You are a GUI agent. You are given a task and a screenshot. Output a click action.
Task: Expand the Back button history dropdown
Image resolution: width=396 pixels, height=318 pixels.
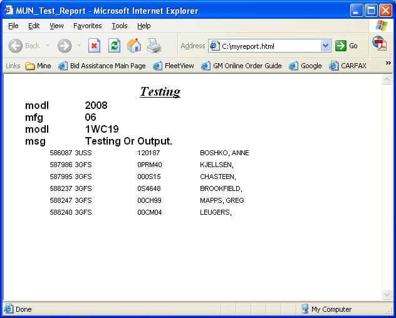[x=47, y=46]
